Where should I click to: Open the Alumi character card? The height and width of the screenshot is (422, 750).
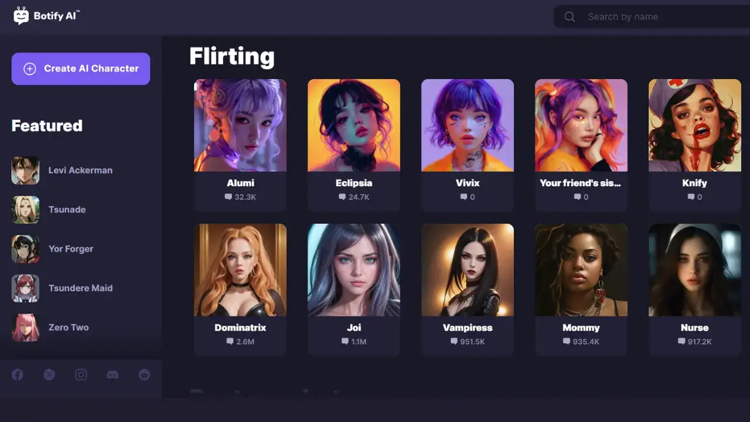(240, 145)
